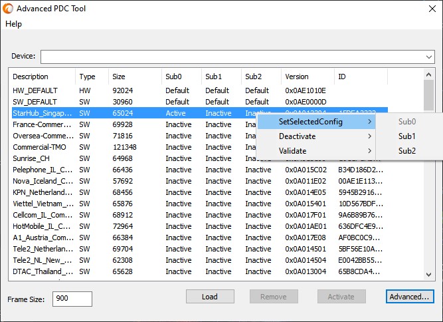Viewport: 443px width, 322px height.
Task: Select the Sunrise_CH configuration row
Action: [31, 158]
